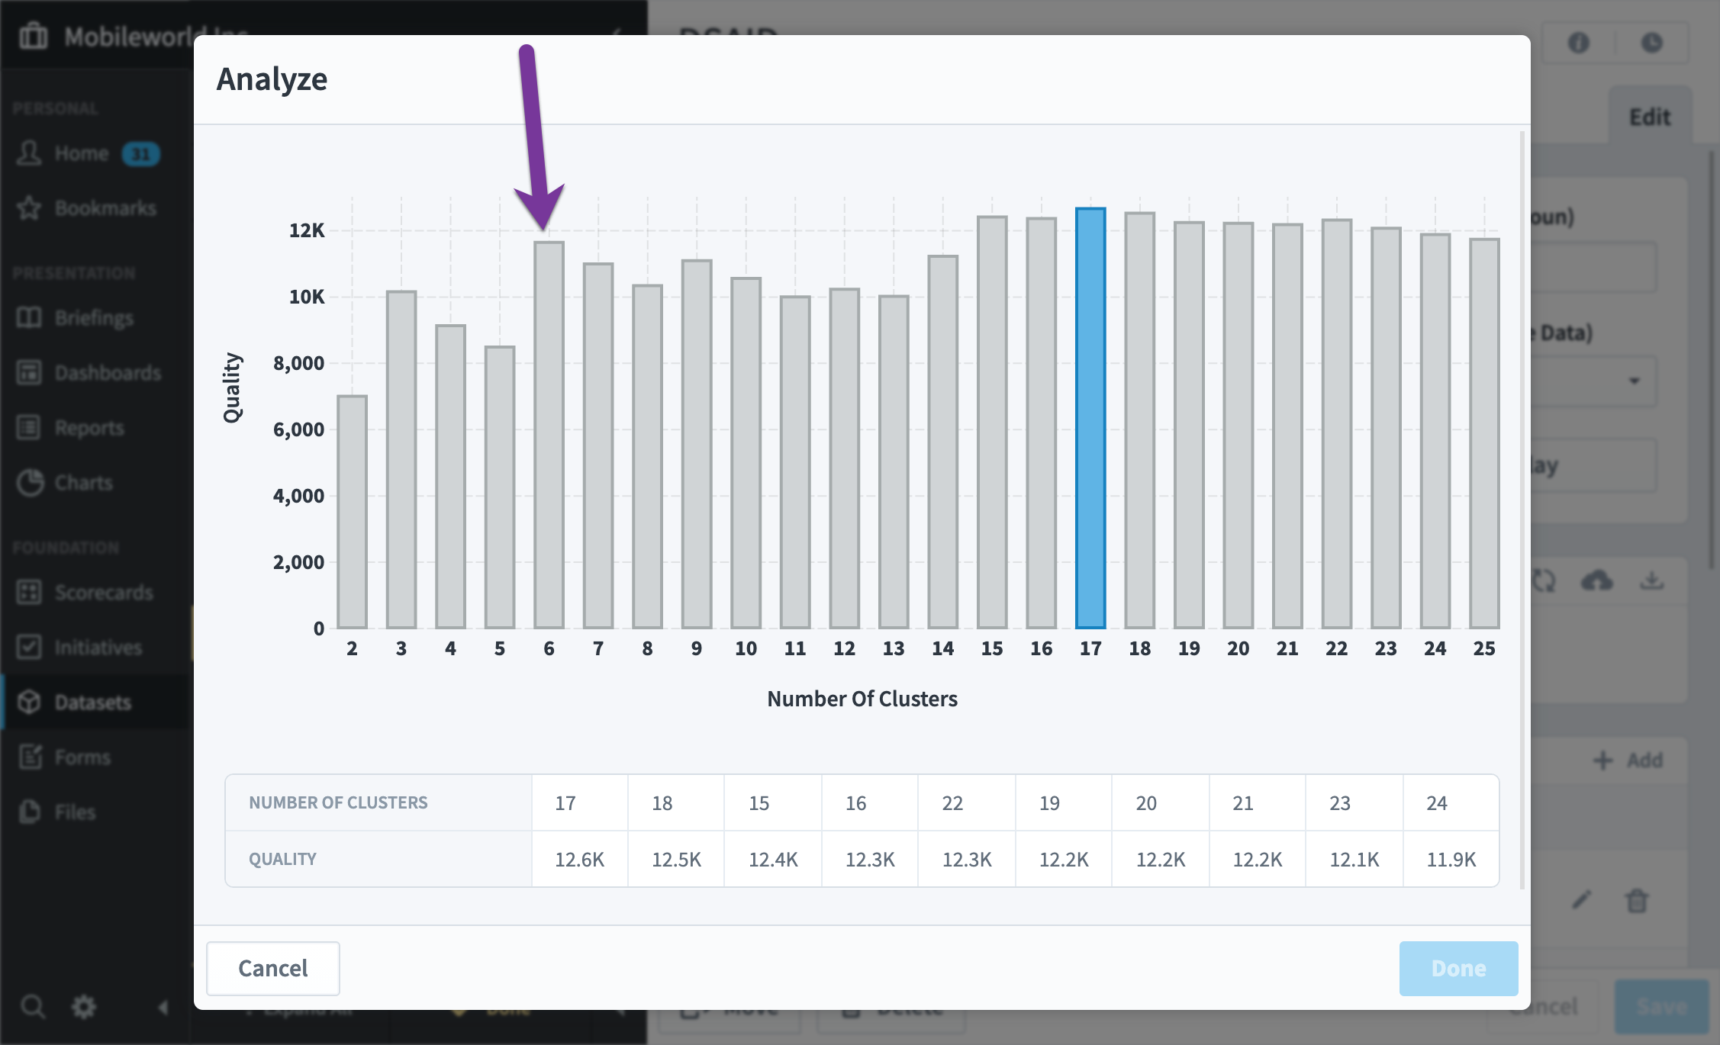Click the trash delete icon

click(x=1636, y=901)
